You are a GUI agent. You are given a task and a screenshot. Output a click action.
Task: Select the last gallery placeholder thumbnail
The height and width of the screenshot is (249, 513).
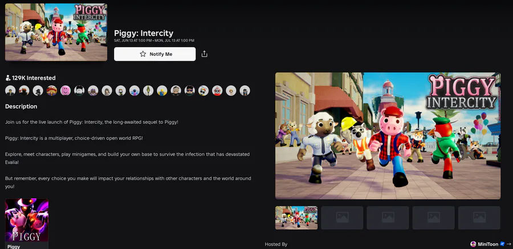click(x=479, y=218)
